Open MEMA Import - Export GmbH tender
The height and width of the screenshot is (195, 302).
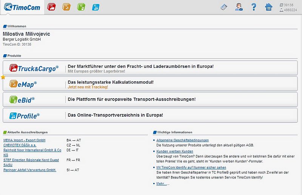tap(24, 140)
